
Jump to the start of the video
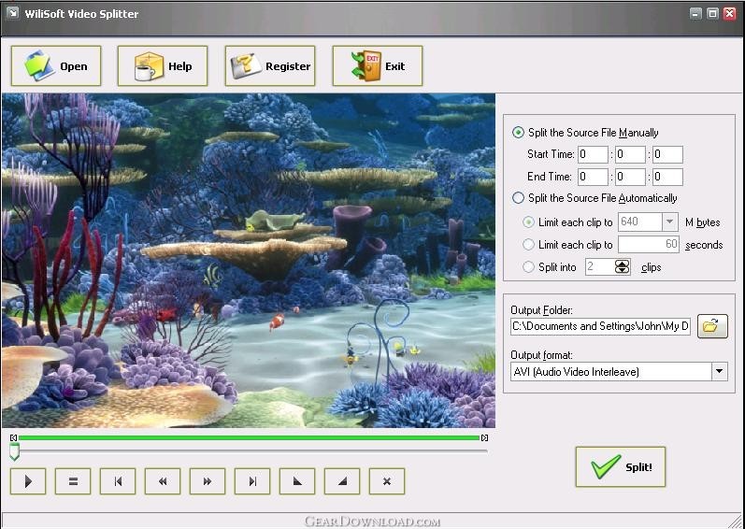click(118, 481)
